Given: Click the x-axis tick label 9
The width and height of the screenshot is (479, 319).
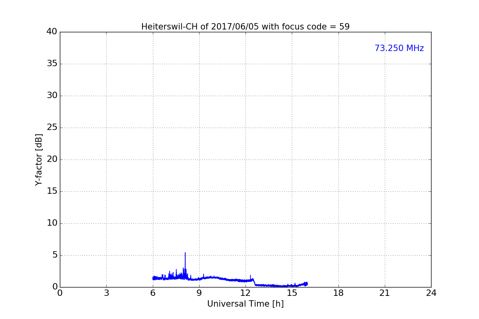Looking at the screenshot, I should [199, 293].
